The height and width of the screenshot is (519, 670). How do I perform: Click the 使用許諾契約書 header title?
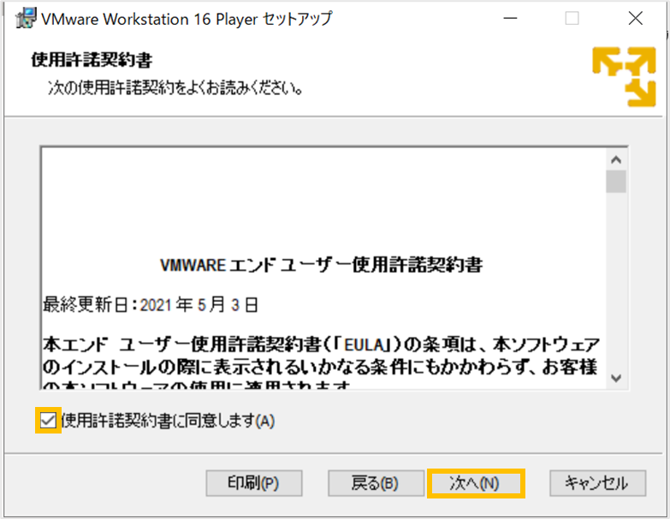tap(92, 60)
